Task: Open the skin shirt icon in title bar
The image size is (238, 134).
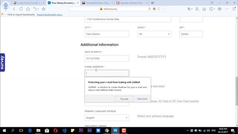Action: 212,3
